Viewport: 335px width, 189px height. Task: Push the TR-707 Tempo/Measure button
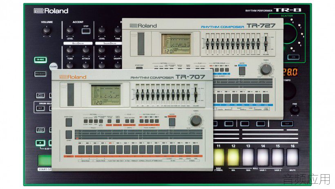(x=118, y=121)
